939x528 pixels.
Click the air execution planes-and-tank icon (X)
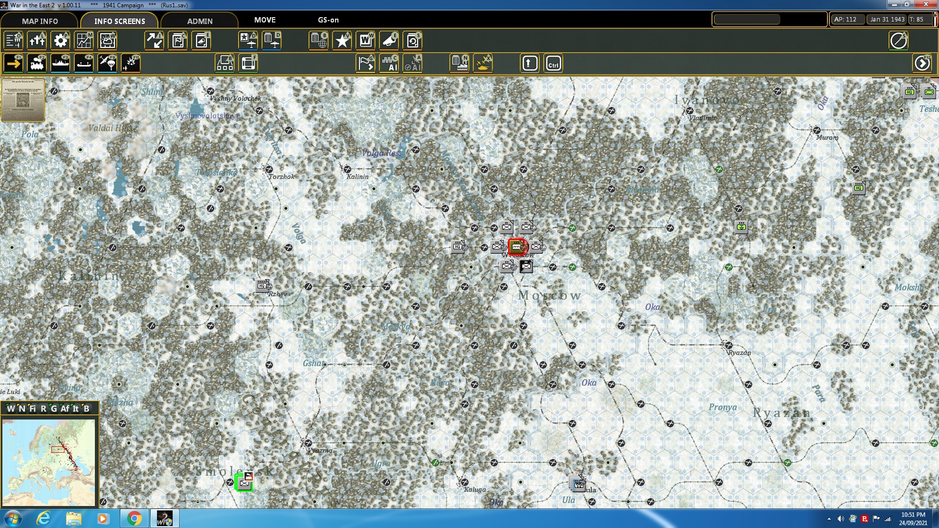tap(483, 64)
